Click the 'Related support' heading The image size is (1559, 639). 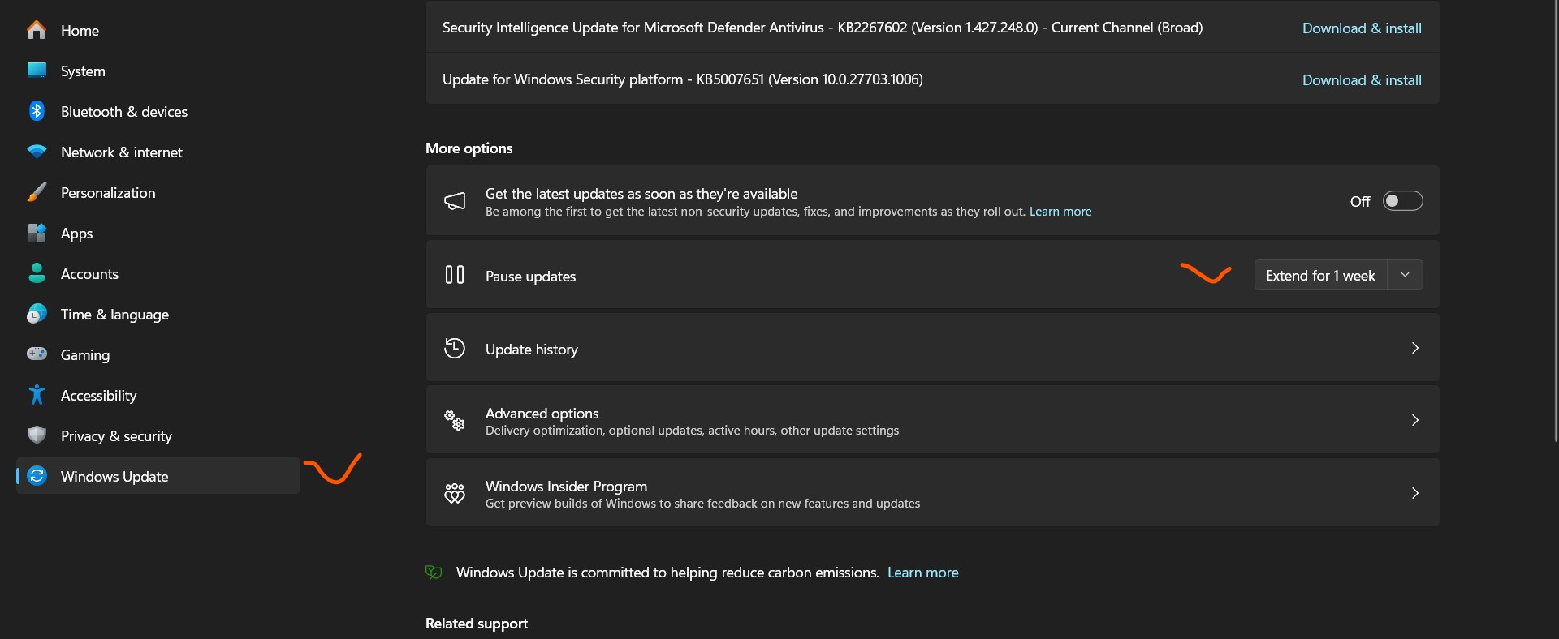[477, 624]
